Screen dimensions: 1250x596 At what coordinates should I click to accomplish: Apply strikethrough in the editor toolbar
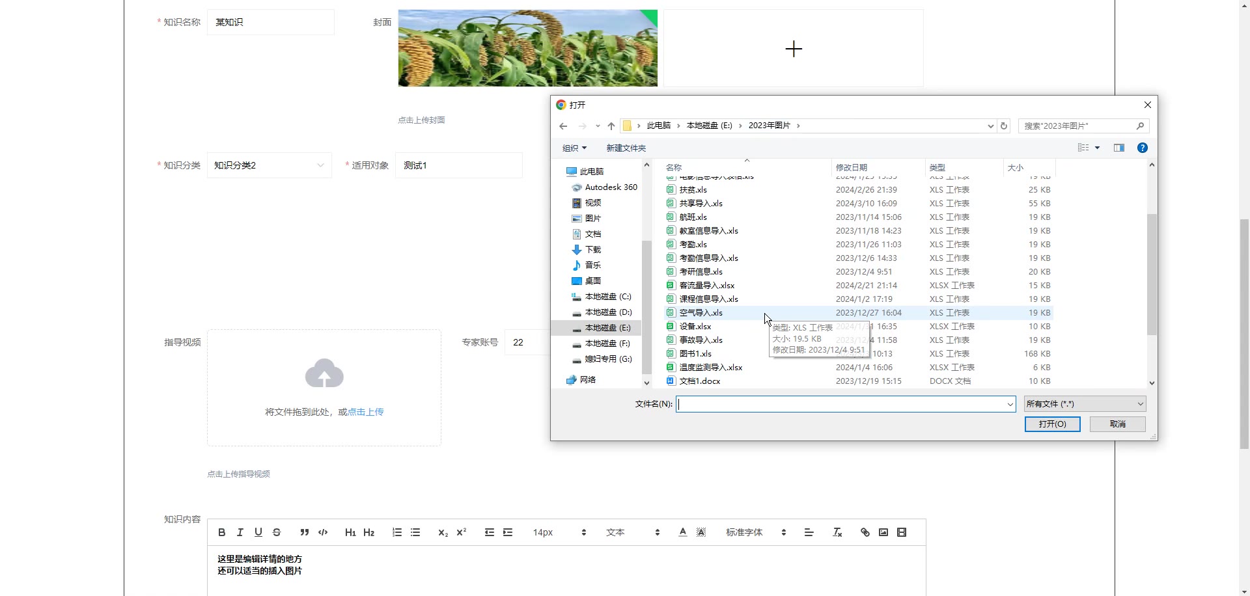pos(277,532)
